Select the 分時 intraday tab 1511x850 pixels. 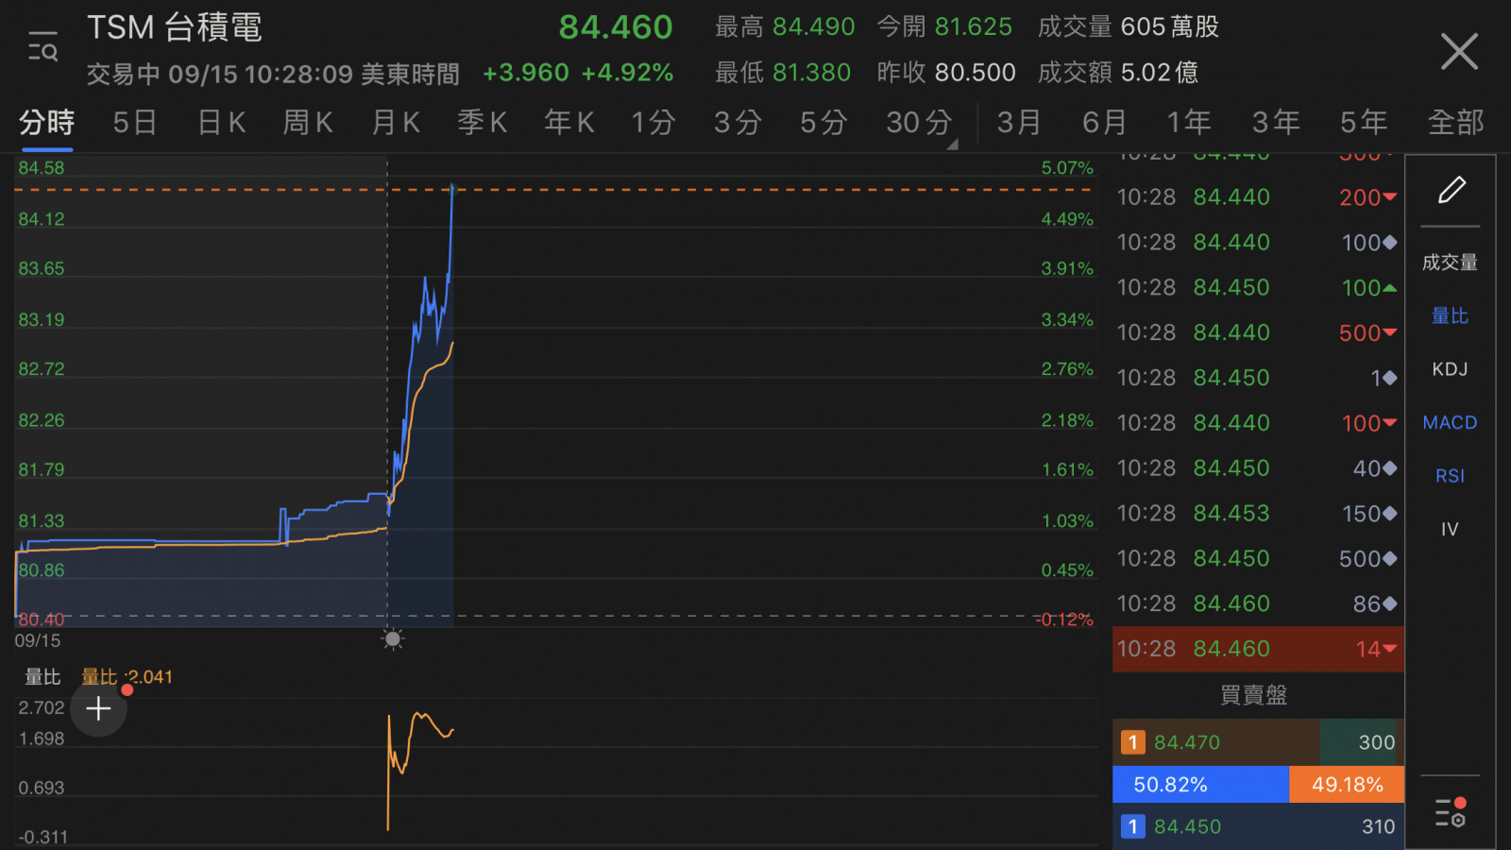[x=46, y=123]
